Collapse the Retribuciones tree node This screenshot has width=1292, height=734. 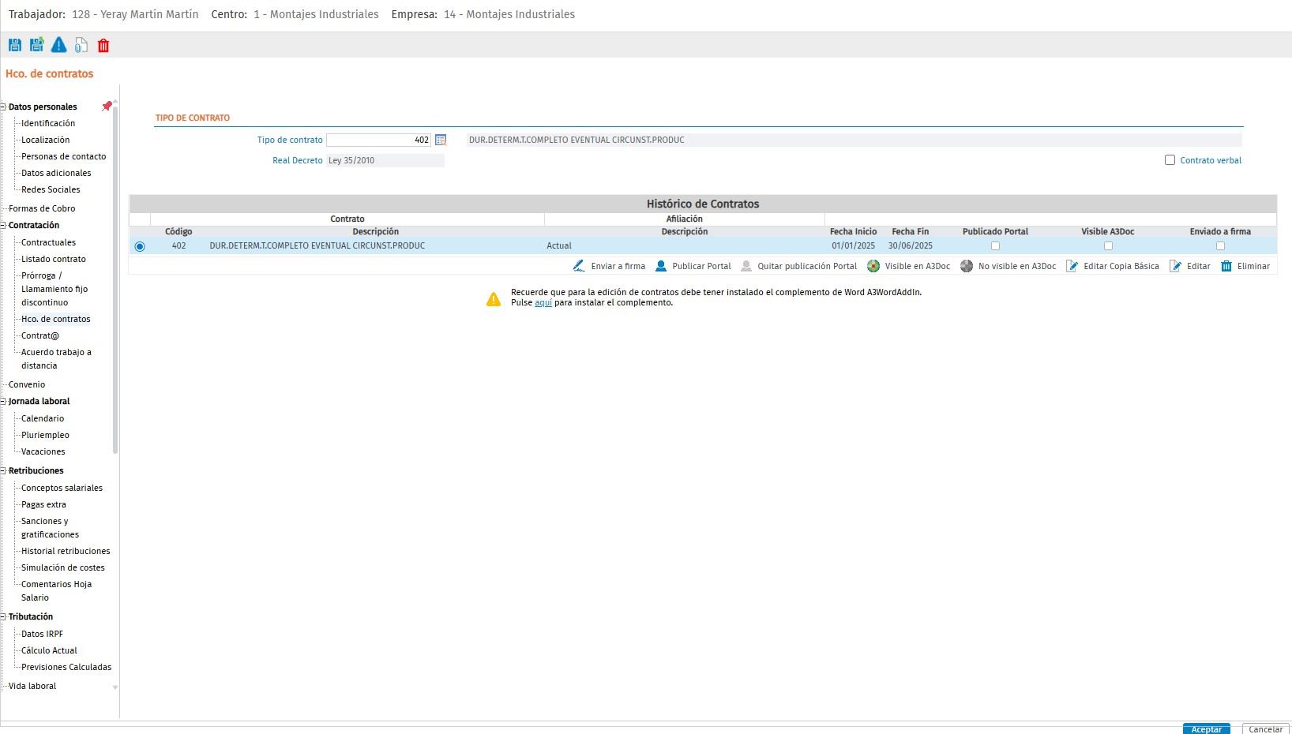(3, 470)
